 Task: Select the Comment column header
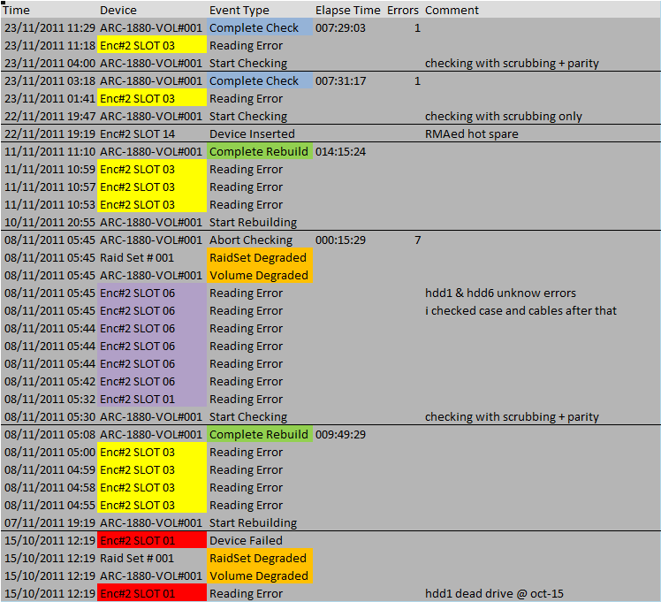(x=452, y=10)
